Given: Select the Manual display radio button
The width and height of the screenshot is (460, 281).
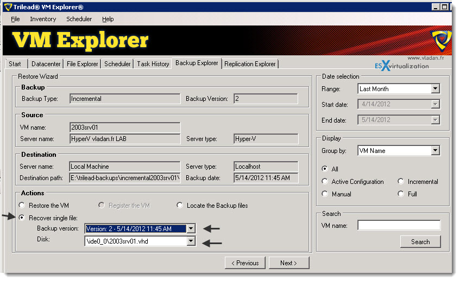Looking at the screenshot, I should pos(325,194).
